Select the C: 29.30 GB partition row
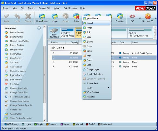Screen dimensions: 158x131 click(x=104, y=53)
